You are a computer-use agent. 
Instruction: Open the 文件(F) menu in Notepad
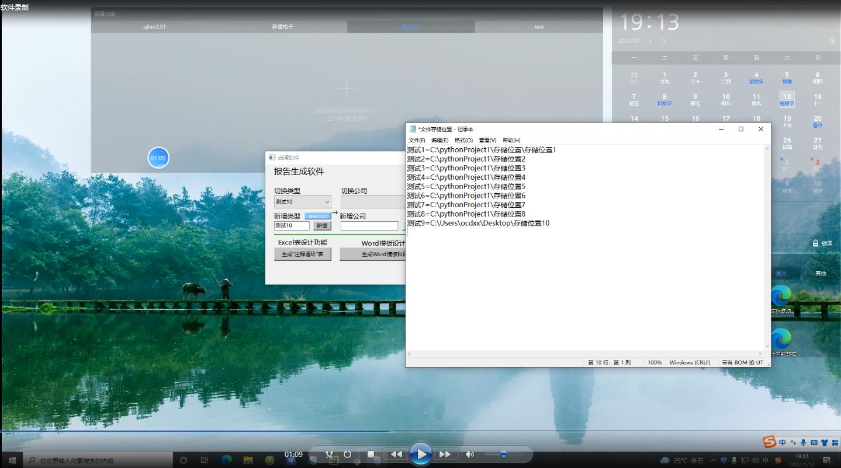(x=417, y=141)
